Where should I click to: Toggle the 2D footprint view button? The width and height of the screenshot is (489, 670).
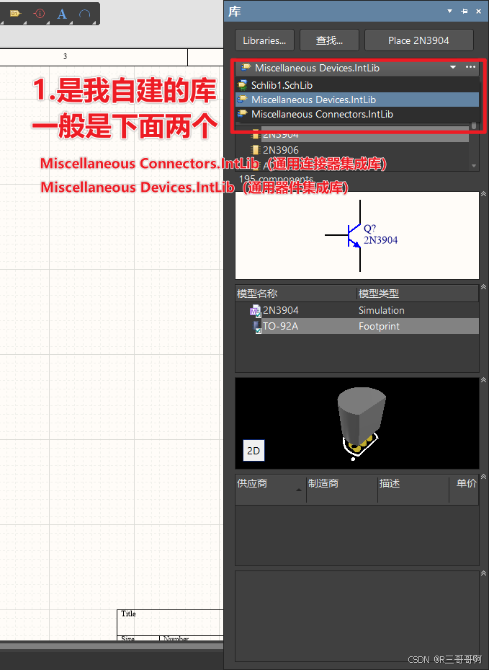[254, 450]
